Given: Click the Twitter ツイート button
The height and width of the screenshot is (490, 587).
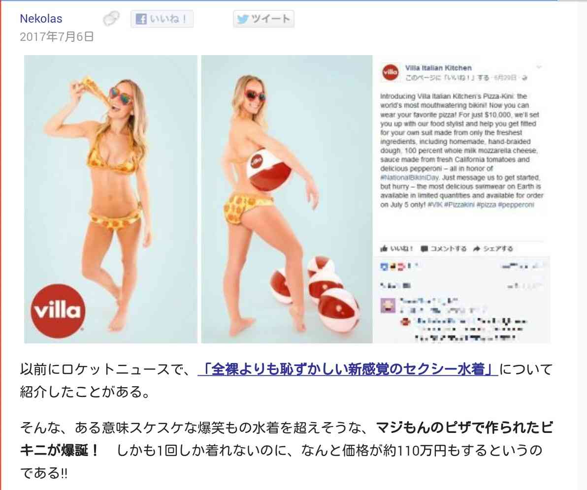Looking at the screenshot, I should coord(263,19).
